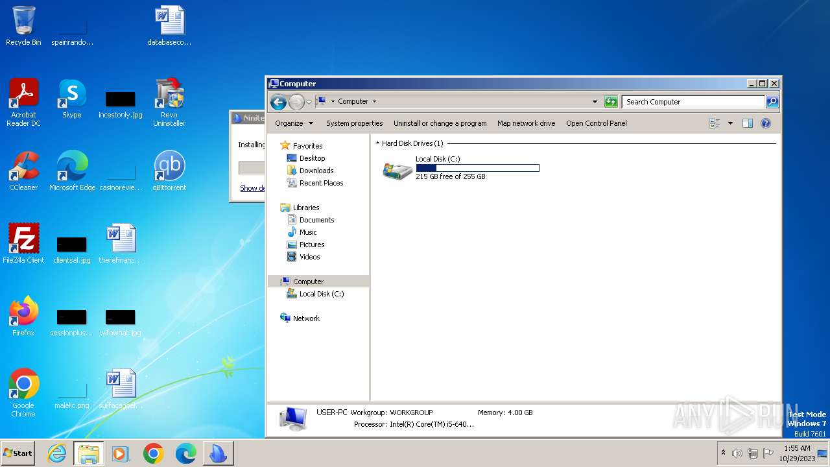The image size is (830, 467).
Task: Click the Computer breadcrumb in address bar
Action: [x=353, y=102]
